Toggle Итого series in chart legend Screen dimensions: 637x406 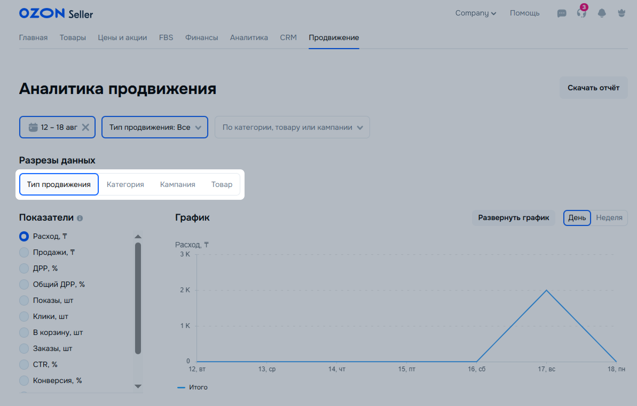pyautogui.click(x=192, y=387)
